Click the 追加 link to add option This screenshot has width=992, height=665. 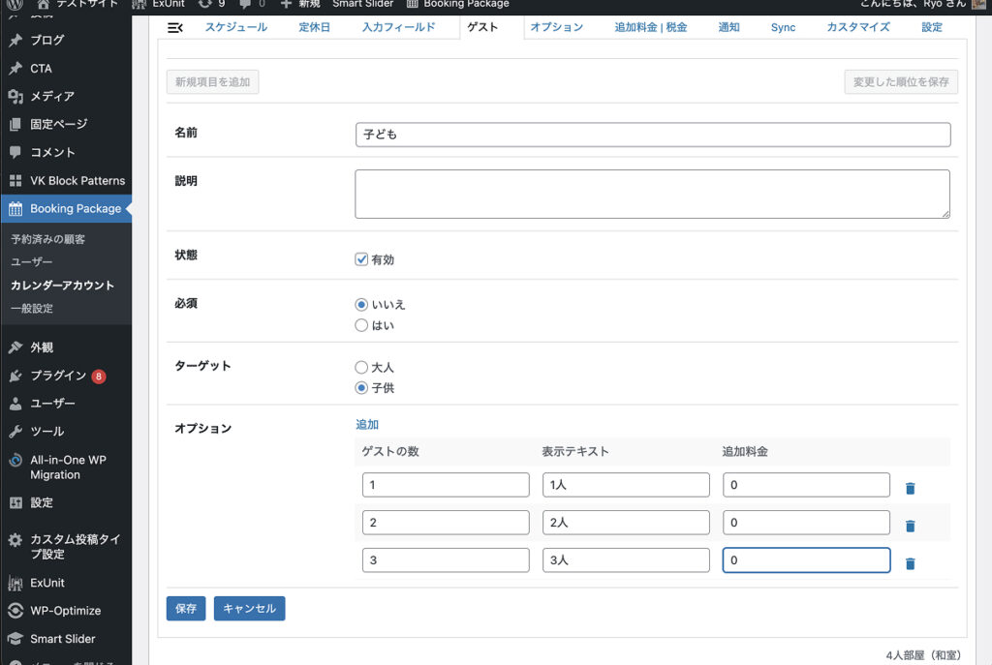(x=367, y=425)
